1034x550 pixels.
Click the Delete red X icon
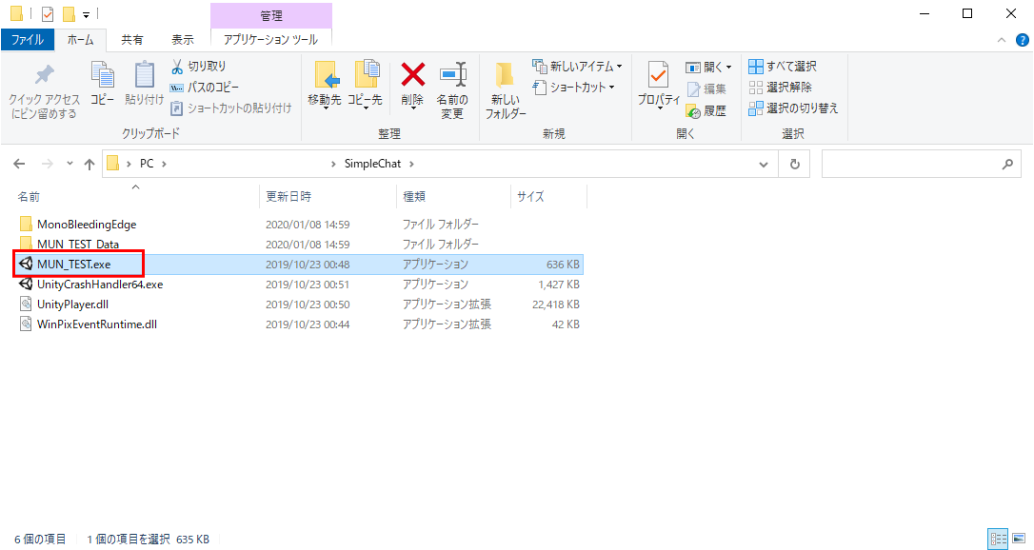coord(412,75)
